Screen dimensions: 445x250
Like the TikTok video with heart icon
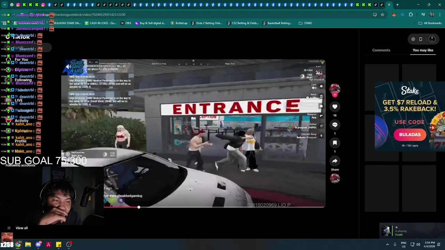(335, 107)
